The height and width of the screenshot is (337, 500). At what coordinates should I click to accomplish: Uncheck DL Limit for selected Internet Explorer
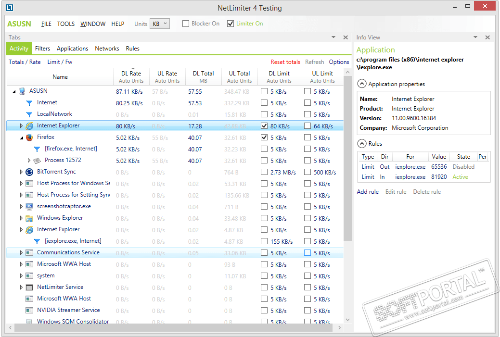pos(264,126)
